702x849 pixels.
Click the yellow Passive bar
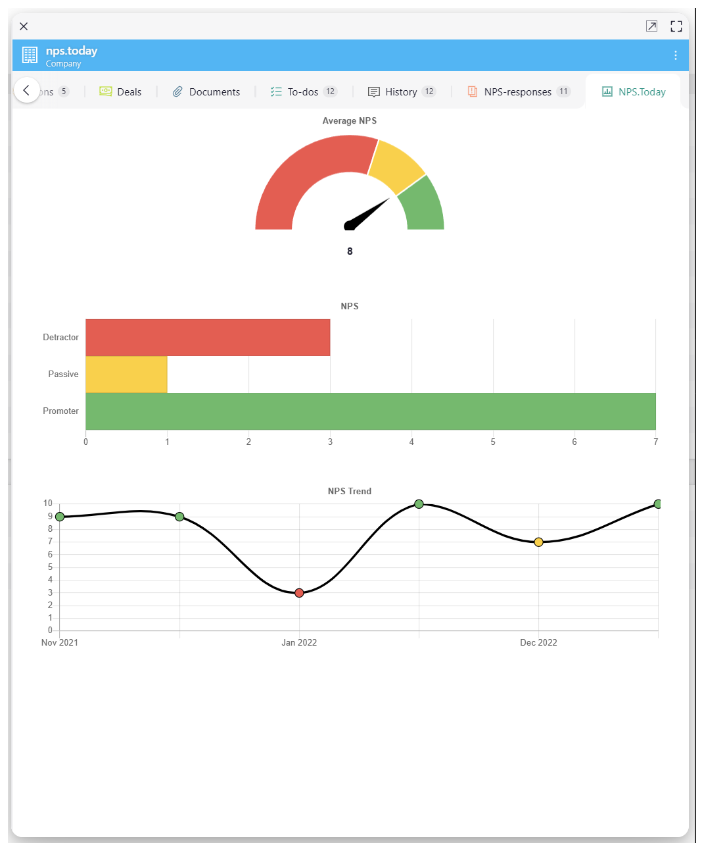[x=126, y=374]
